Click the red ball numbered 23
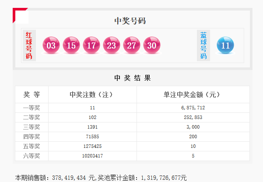Image resolution: width=263 pixels, height=182 pixels. tap(112, 45)
